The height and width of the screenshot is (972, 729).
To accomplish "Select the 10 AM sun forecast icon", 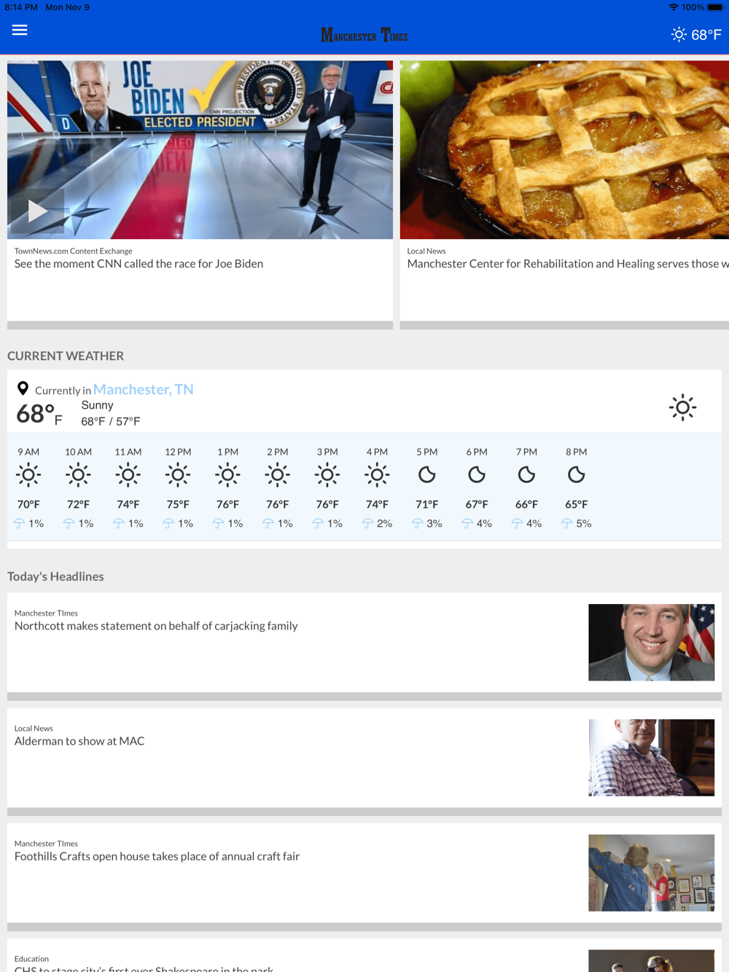I will click(78, 475).
